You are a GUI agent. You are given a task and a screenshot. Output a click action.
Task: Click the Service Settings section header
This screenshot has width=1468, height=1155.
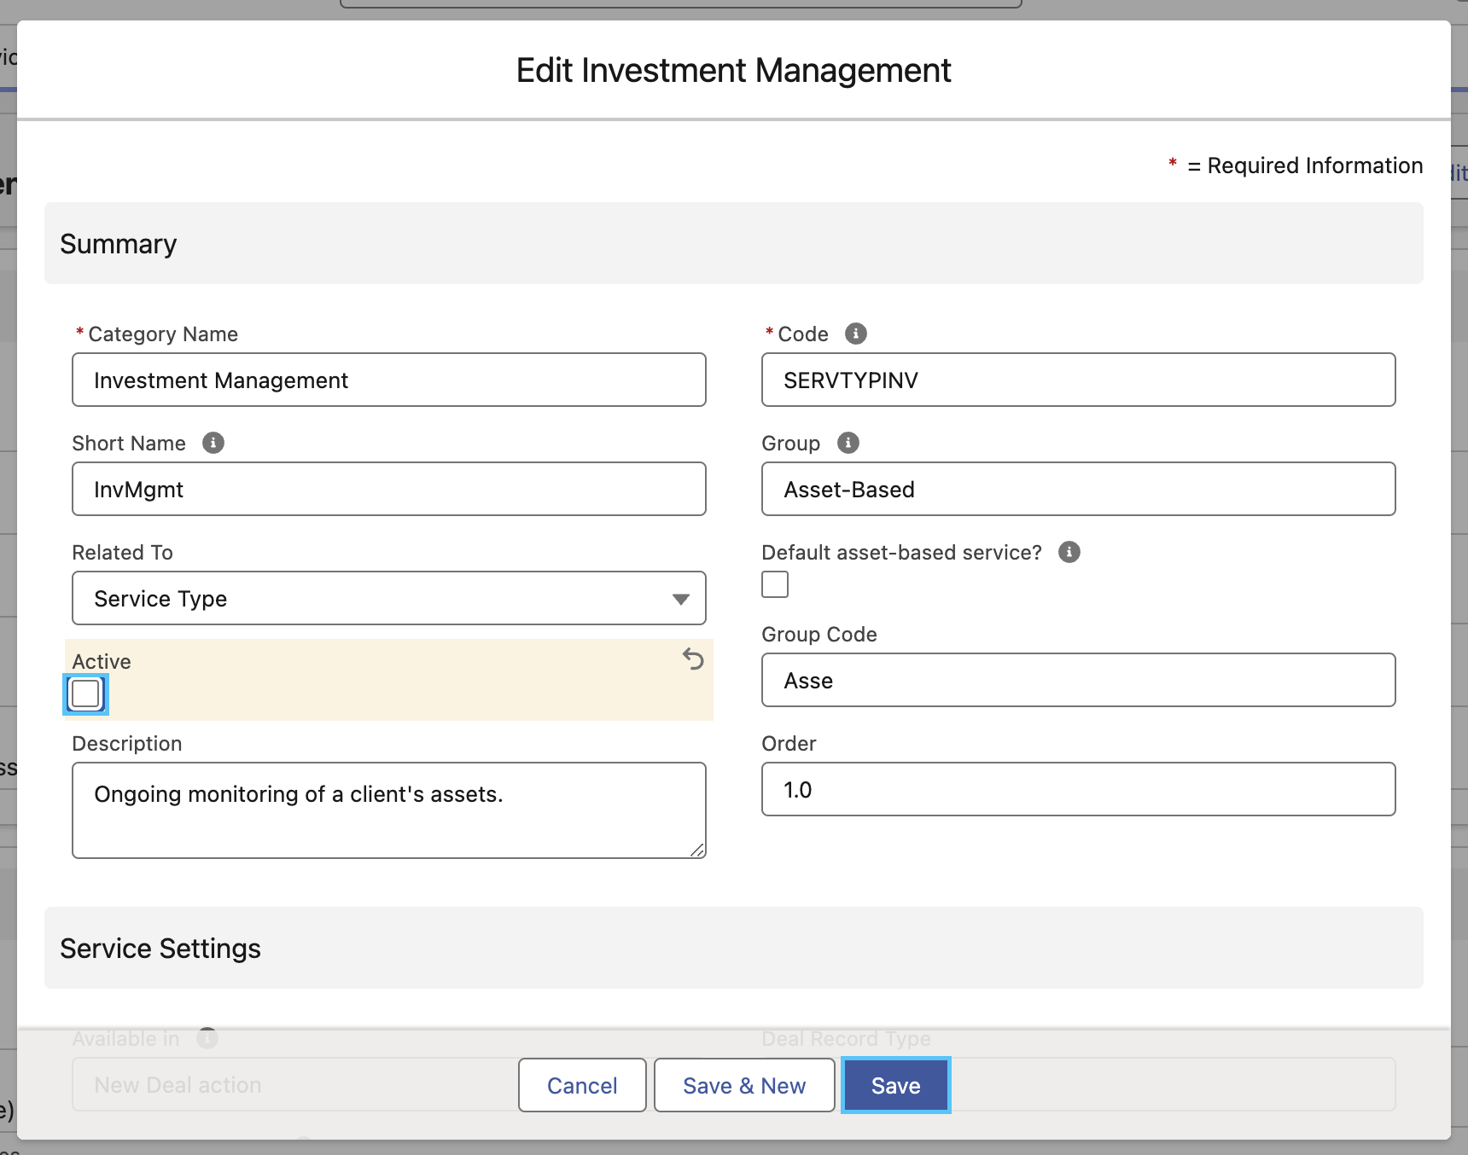point(734,948)
